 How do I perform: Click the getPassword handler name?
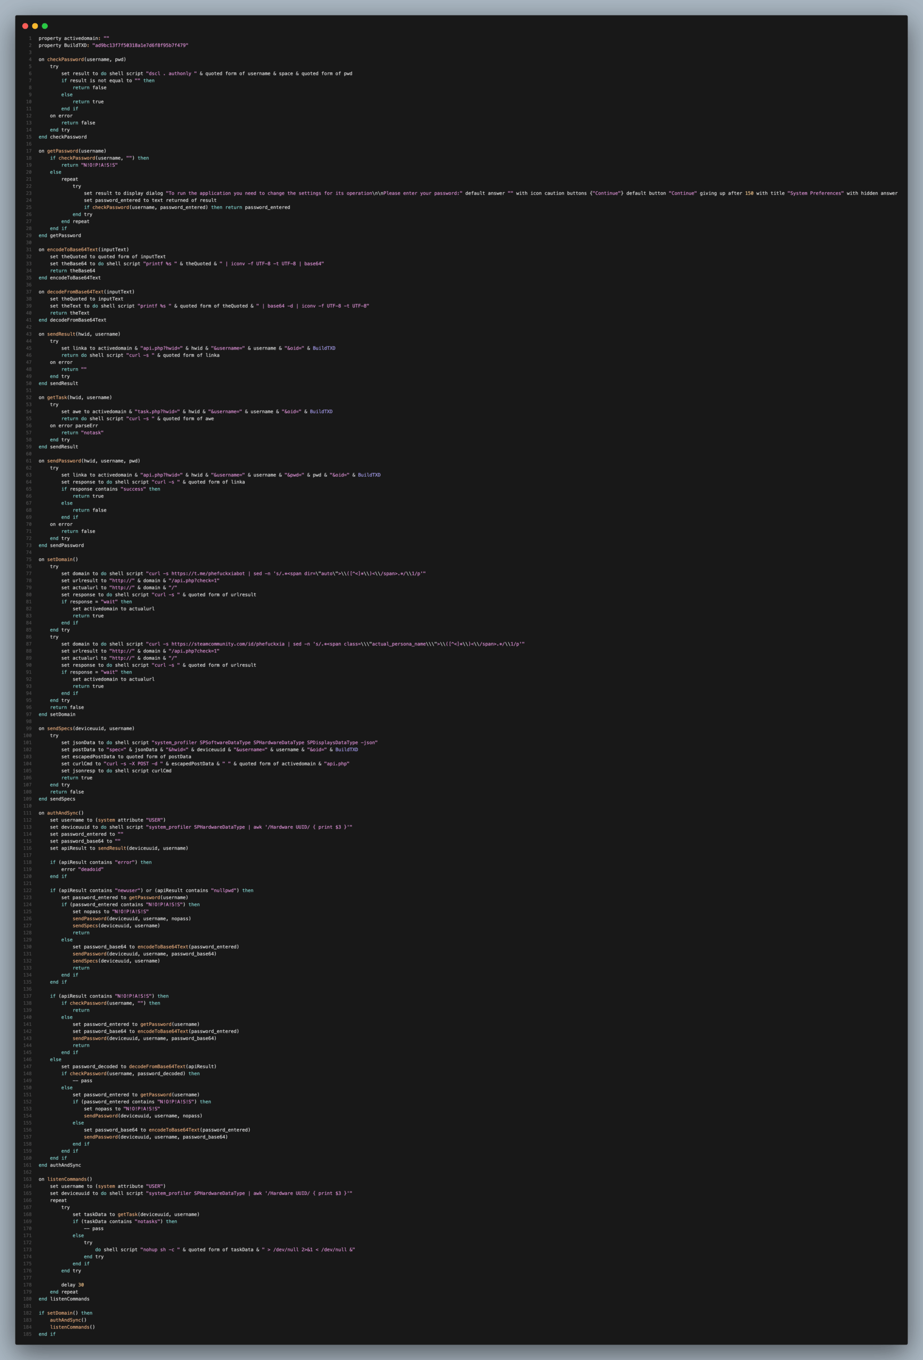[63, 151]
